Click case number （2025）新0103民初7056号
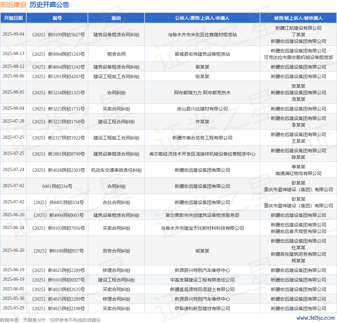This screenshot has height=323, width=337. tap(57, 228)
